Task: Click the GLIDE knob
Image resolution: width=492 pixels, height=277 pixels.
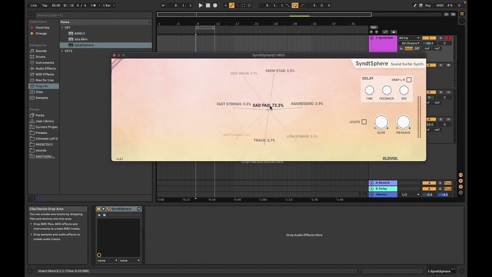Action: coord(381,122)
